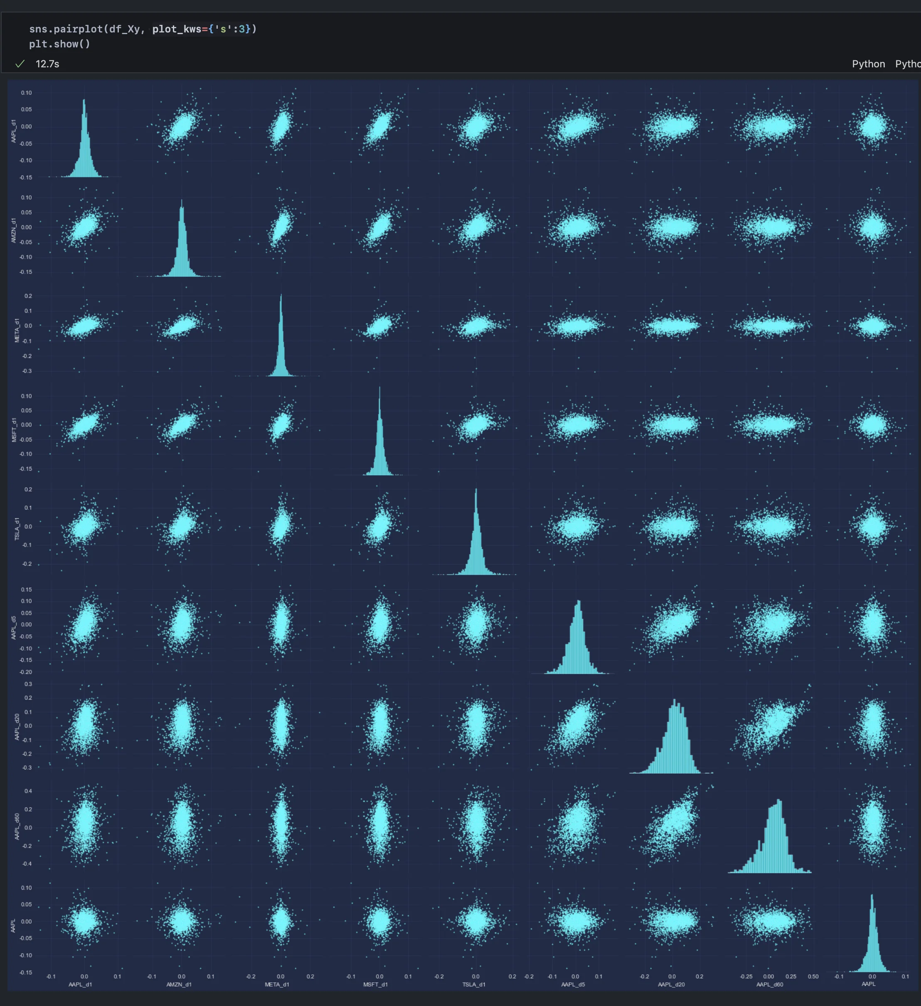Click the 12.7s execution time label
Screen dimensions: 921x1006
(47, 64)
